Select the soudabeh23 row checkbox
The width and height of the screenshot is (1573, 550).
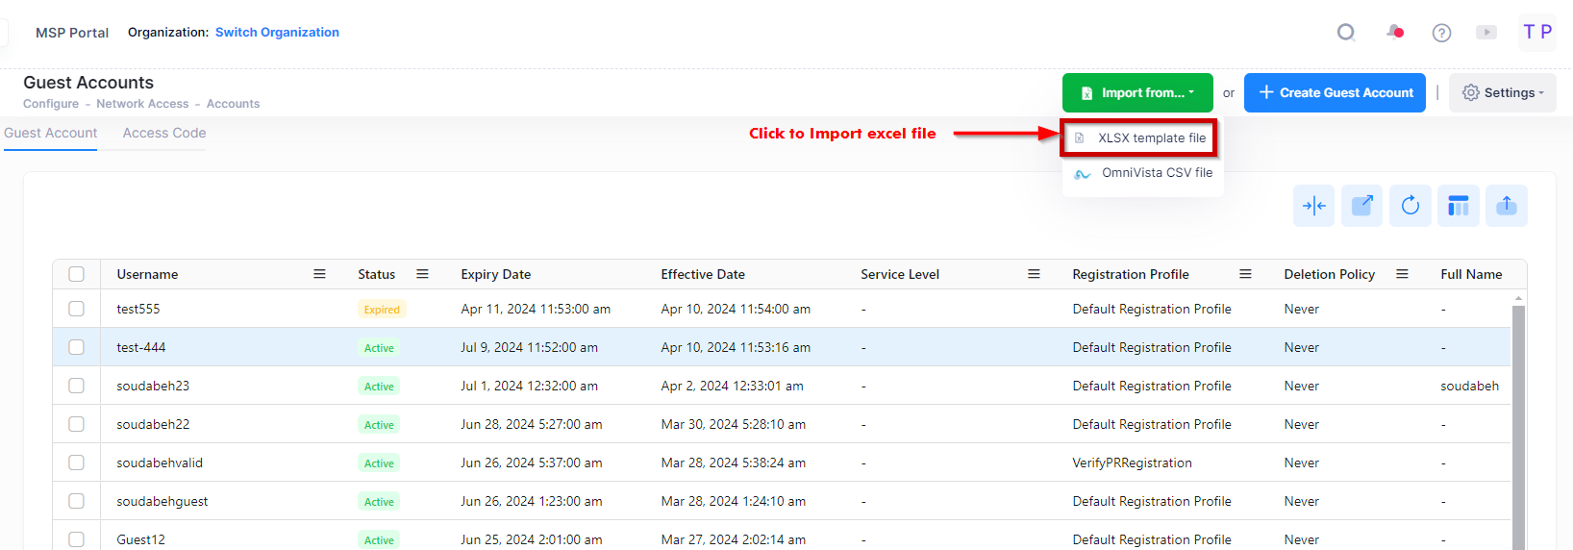pyautogui.click(x=77, y=386)
